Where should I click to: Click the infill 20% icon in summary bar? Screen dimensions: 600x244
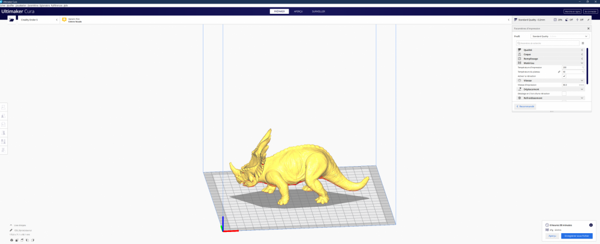555,20
